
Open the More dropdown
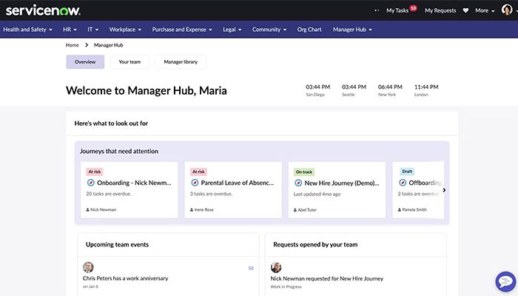(x=485, y=10)
